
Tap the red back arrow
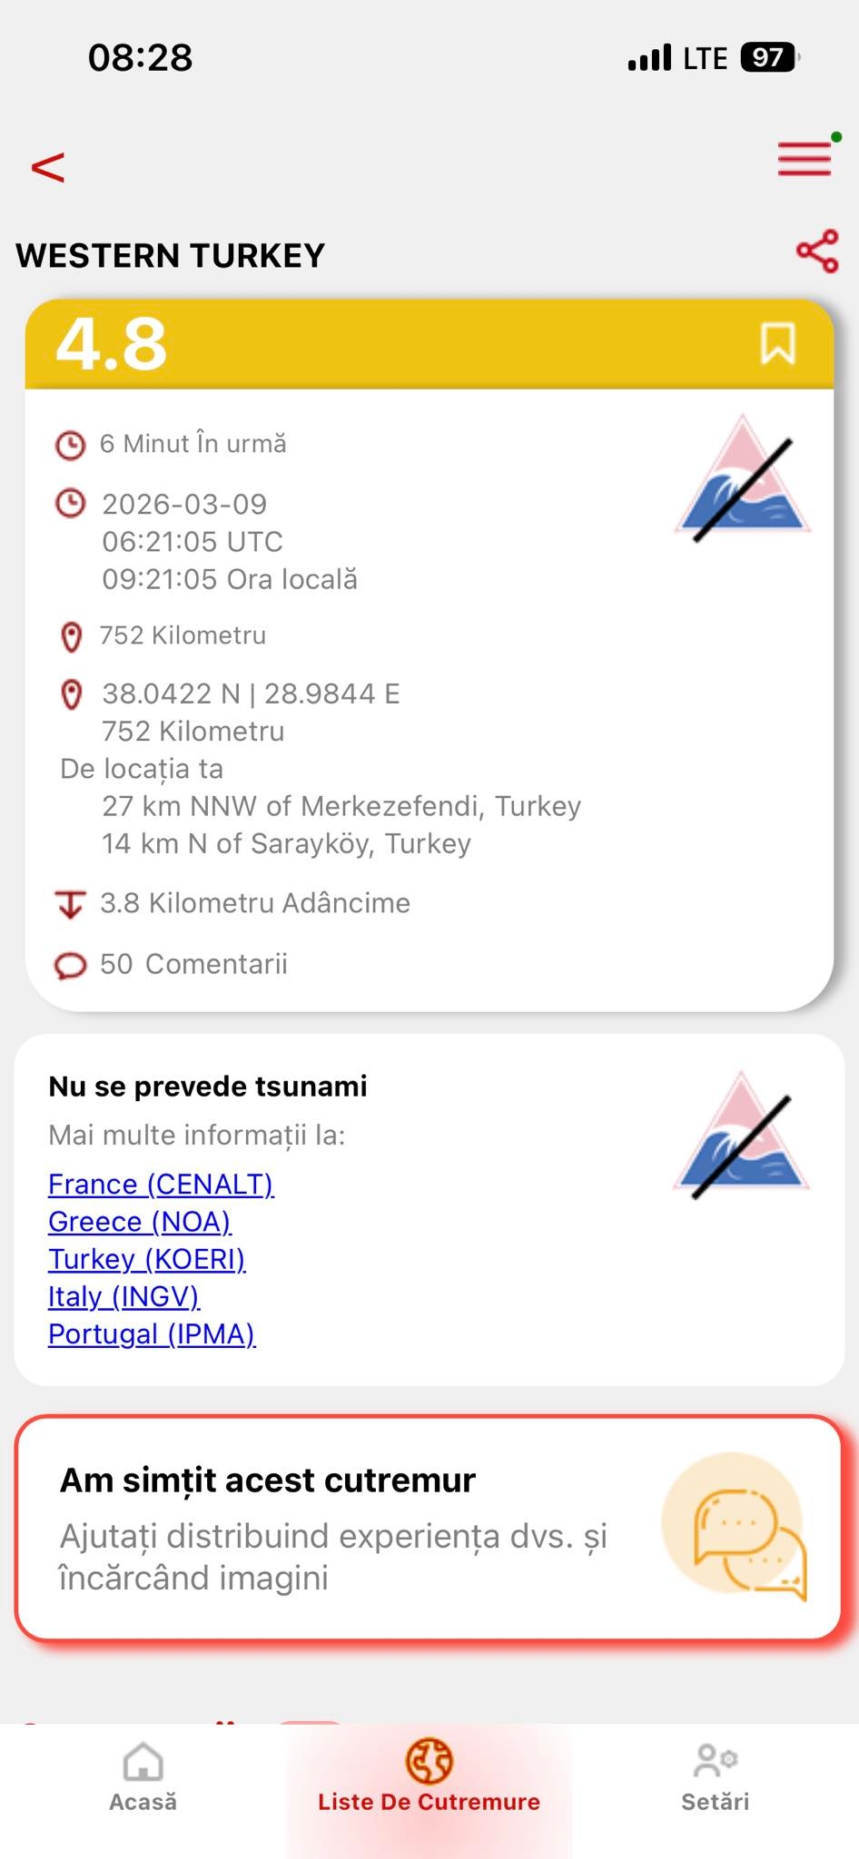click(48, 167)
